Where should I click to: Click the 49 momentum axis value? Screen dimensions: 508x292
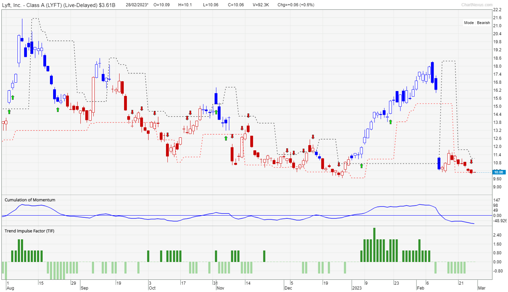coord(495,211)
